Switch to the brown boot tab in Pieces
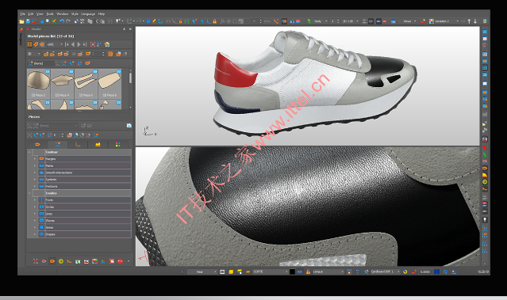507x300 pixels. pos(78,145)
